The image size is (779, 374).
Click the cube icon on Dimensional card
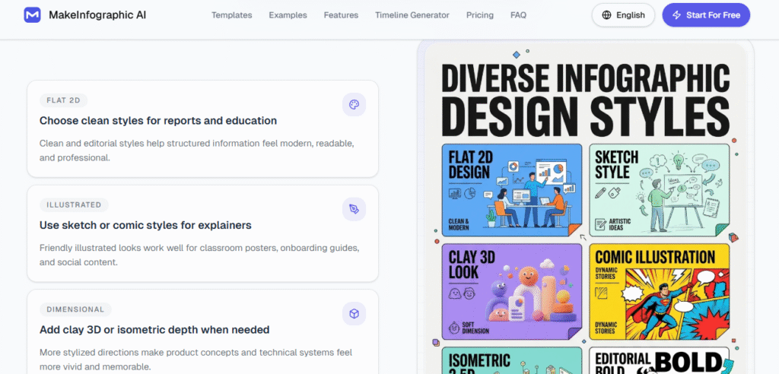(354, 313)
